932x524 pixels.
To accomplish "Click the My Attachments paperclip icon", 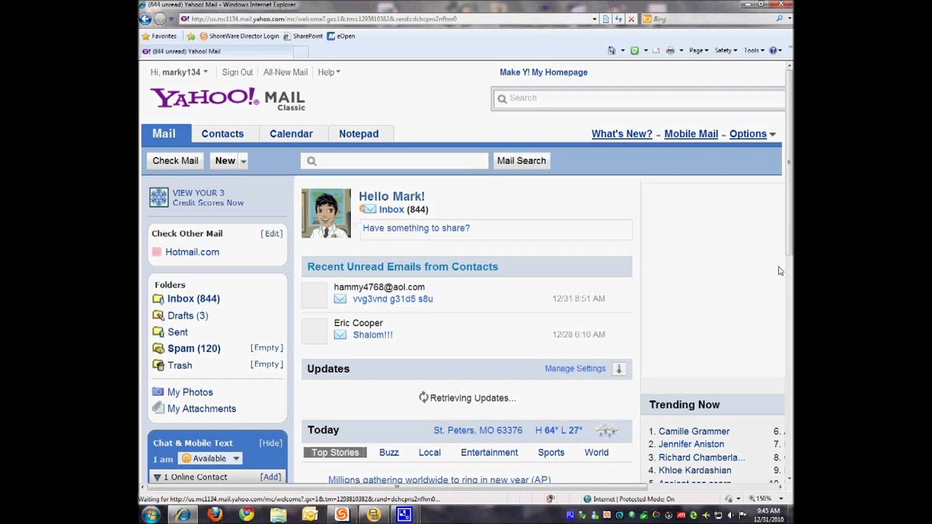I will click(x=157, y=408).
